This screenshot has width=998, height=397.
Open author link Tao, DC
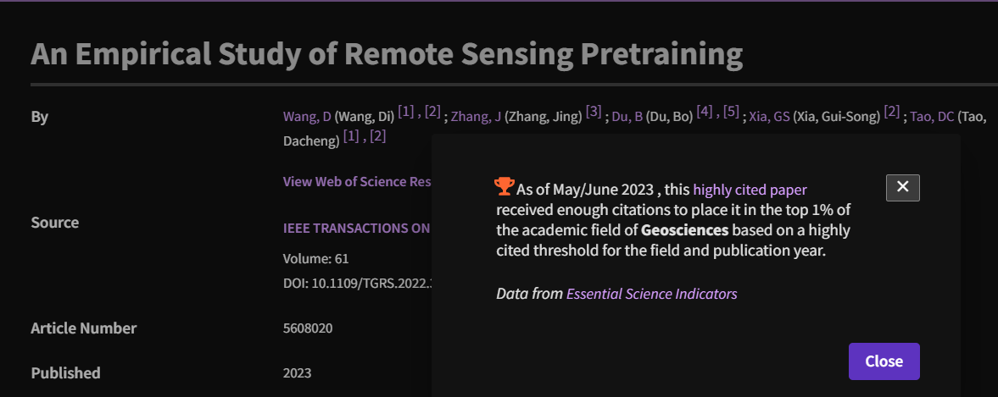click(x=932, y=117)
